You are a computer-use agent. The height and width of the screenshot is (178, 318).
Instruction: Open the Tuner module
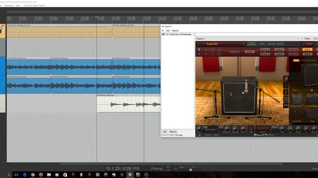tap(249, 51)
